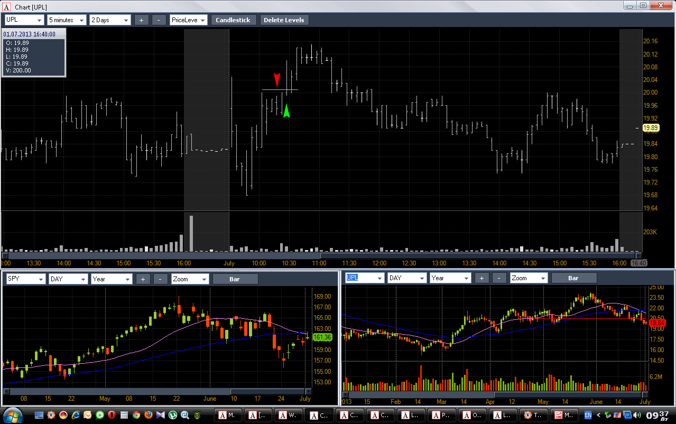Toggle the UPL daily chart Bar button
The height and width of the screenshot is (424, 676).
(x=573, y=278)
